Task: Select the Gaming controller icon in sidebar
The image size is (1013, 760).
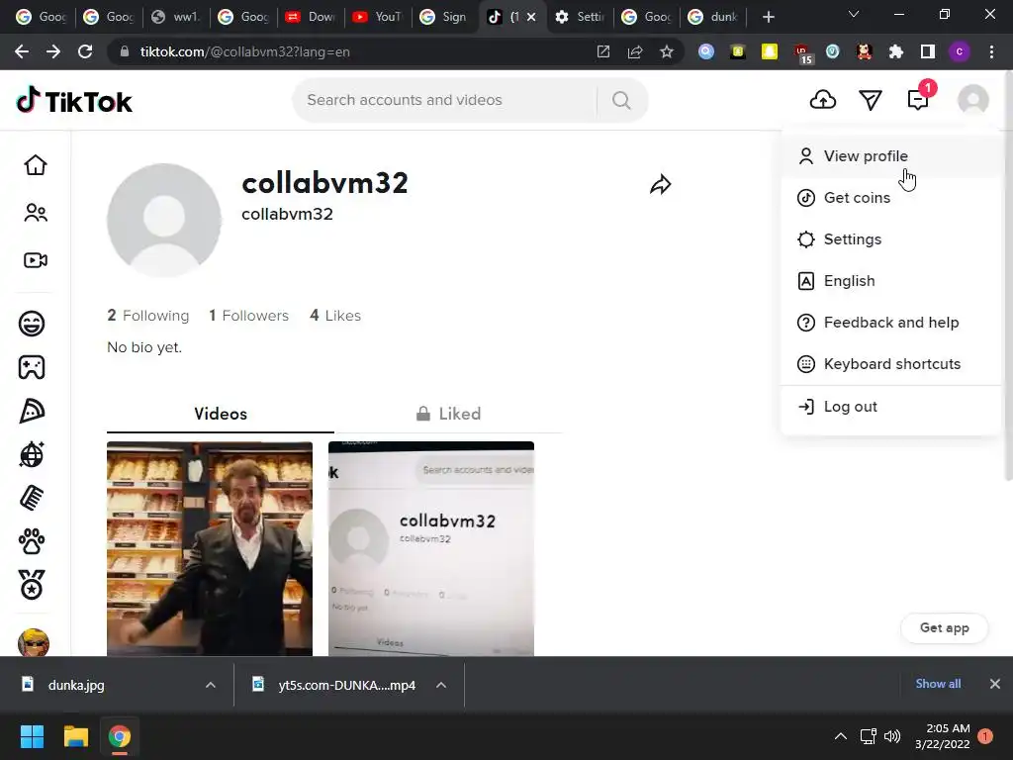Action: (x=32, y=367)
